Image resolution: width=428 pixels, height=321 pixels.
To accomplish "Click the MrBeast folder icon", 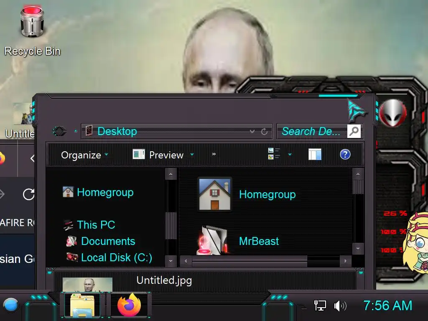I will (213, 240).
